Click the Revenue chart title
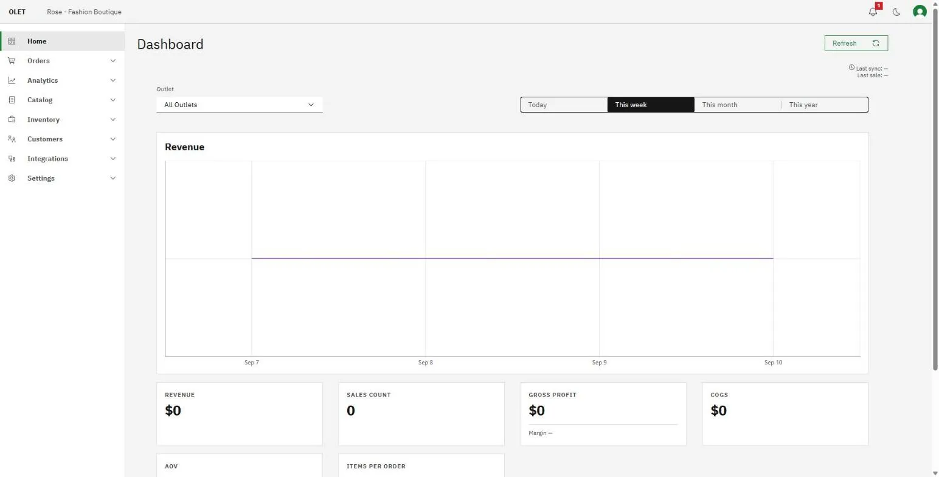 pos(185,147)
